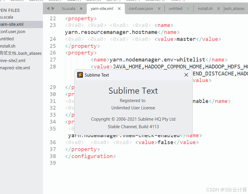
Task: Click unsaved dot on tu.scala tab
Action: (x=81, y=8)
